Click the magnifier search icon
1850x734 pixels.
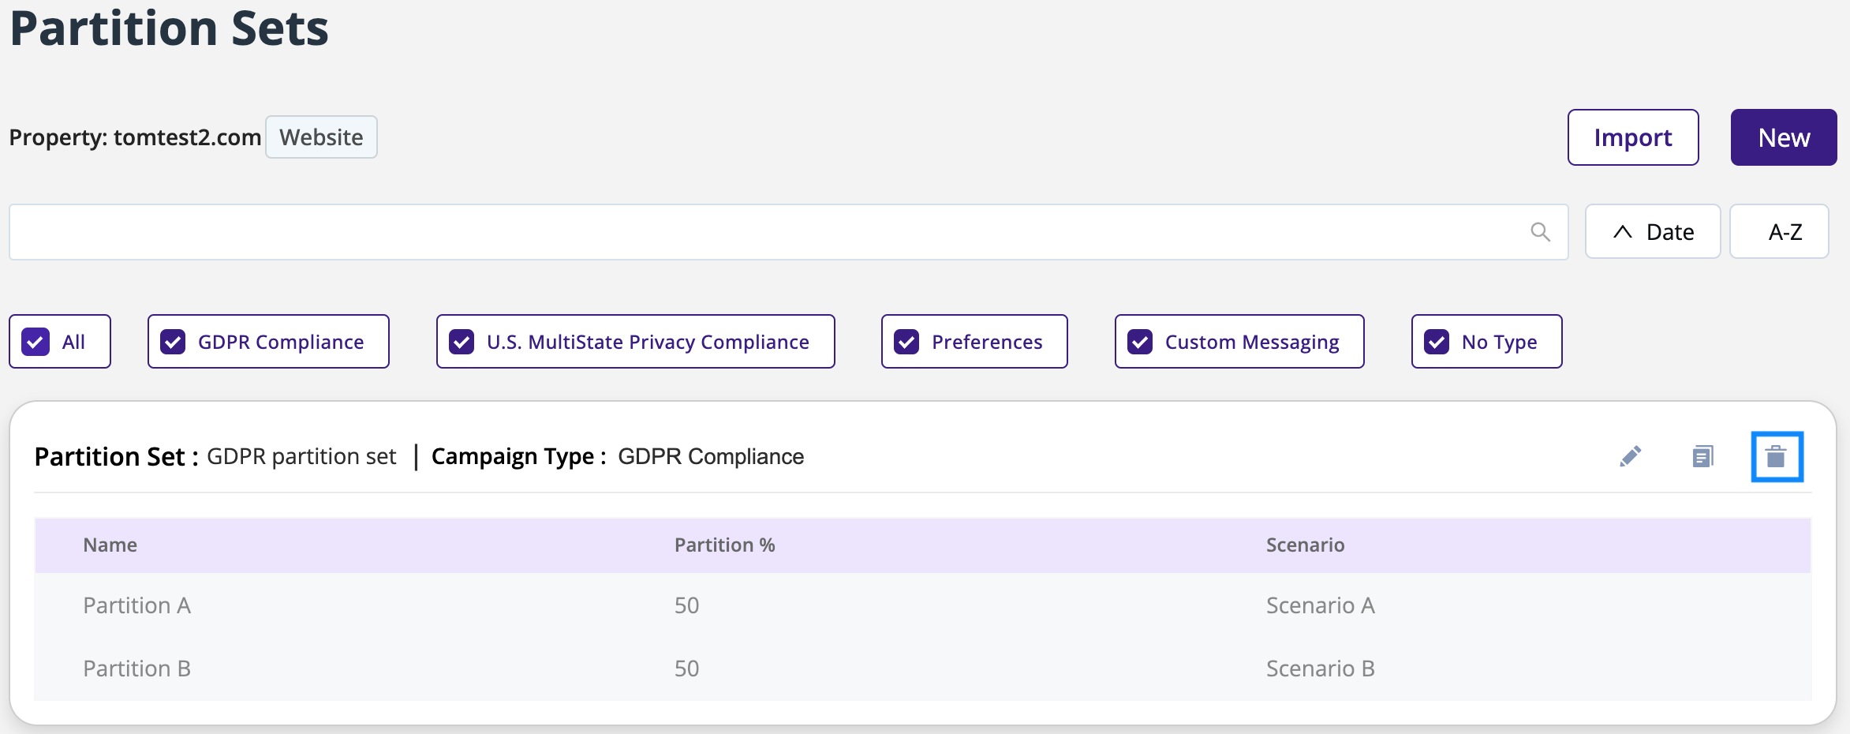pyautogui.click(x=1540, y=232)
